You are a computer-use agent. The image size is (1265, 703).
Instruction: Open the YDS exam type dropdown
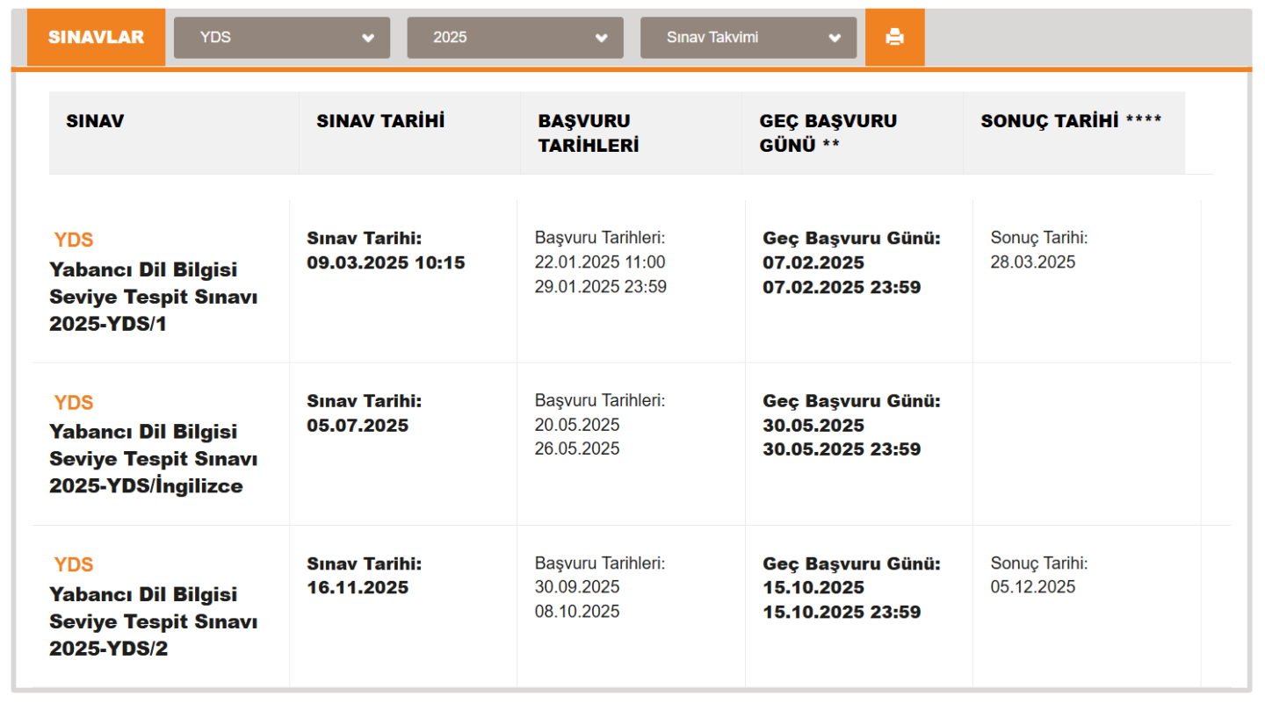coord(282,38)
